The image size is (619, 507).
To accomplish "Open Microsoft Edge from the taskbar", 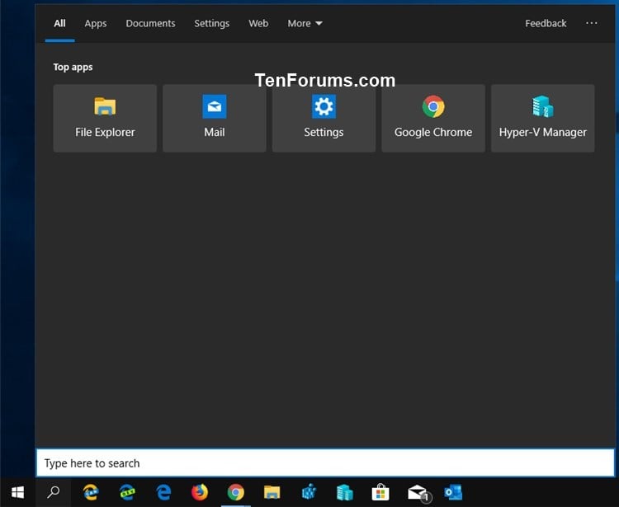I will pyautogui.click(x=163, y=492).
